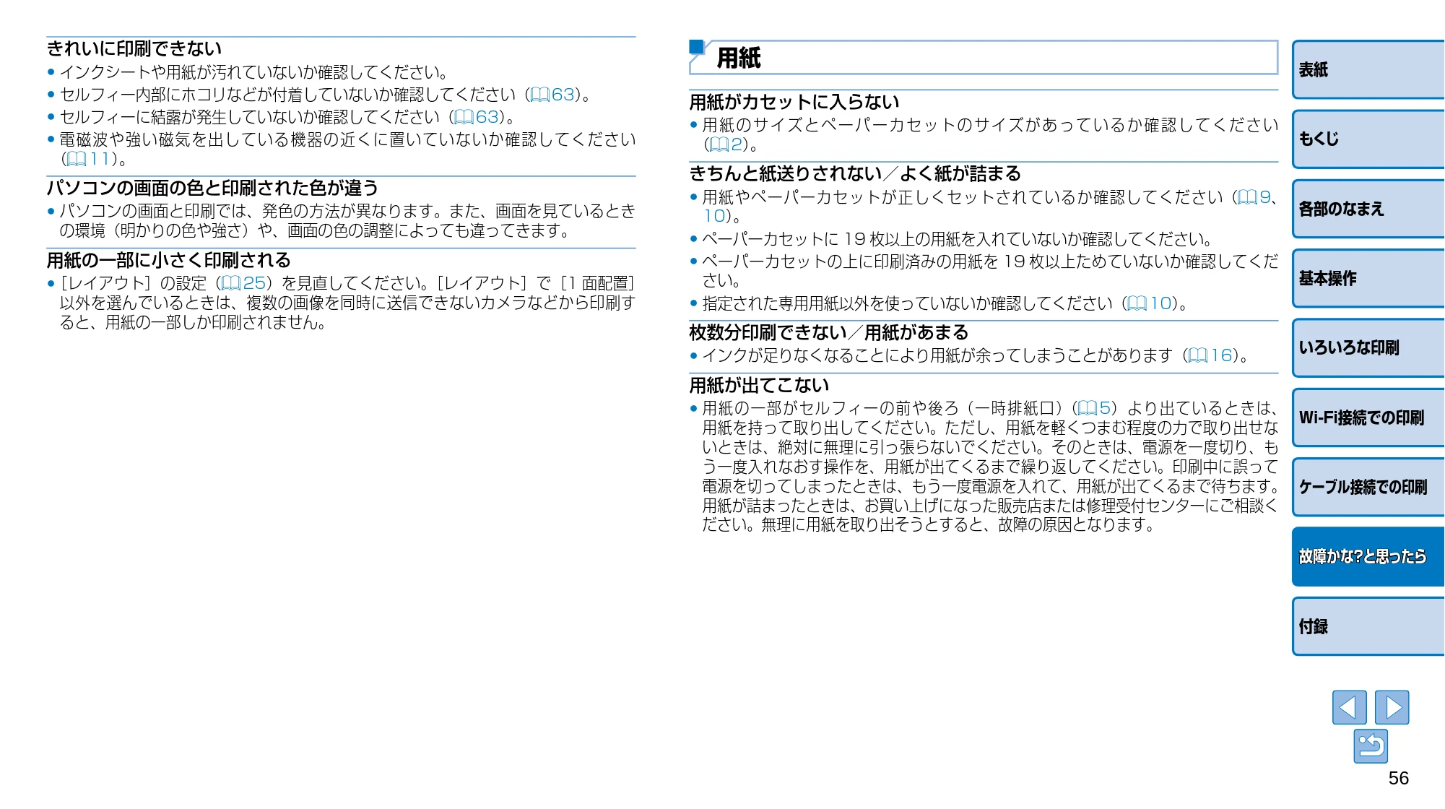Go to the next page arrow
This screenshot has height=809, width=1445.
point(1392,707)
